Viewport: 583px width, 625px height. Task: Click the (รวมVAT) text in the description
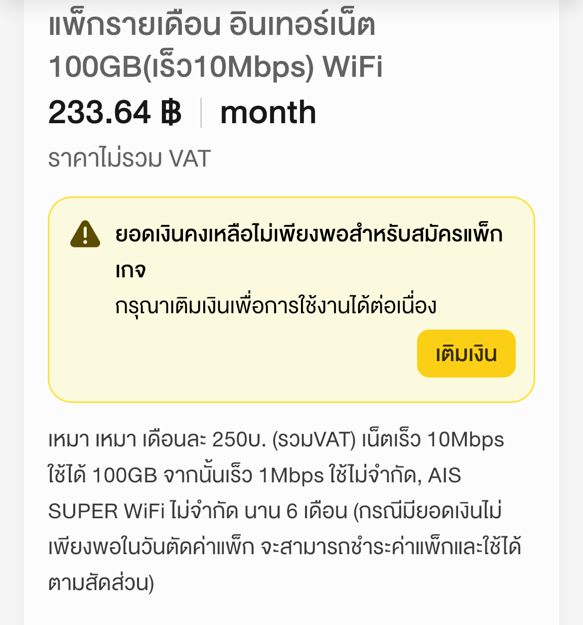click(314, 440)
